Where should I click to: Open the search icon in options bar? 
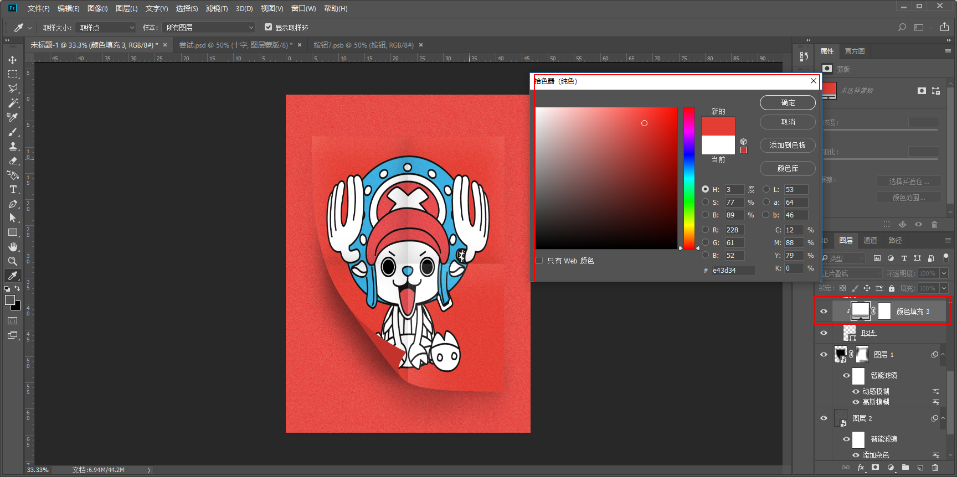coord(902,27)
